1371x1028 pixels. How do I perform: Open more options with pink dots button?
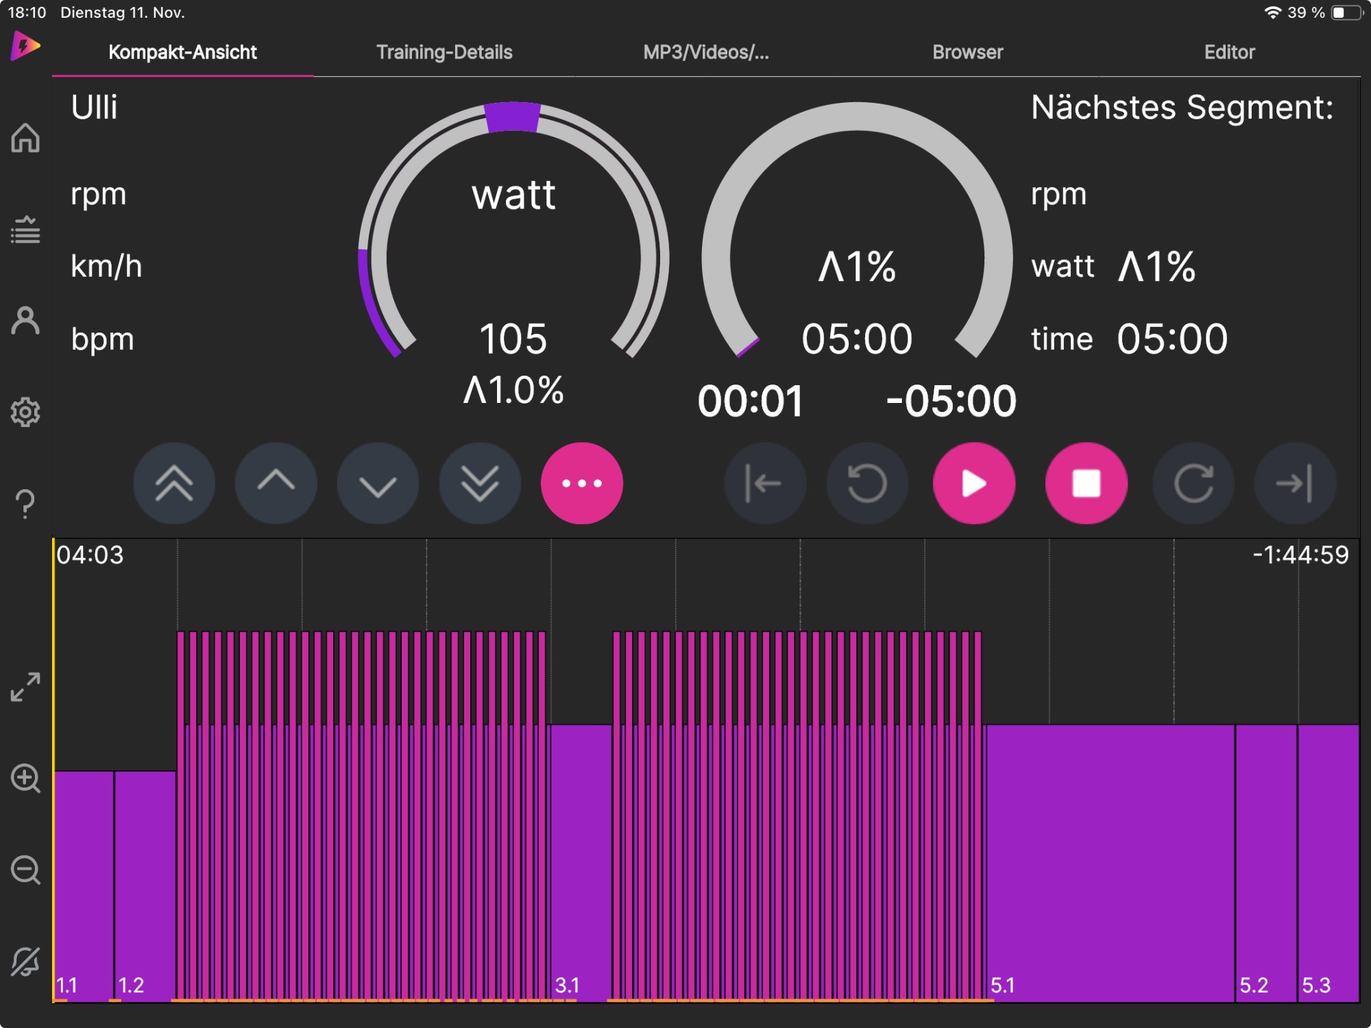[x=581, y=483]
